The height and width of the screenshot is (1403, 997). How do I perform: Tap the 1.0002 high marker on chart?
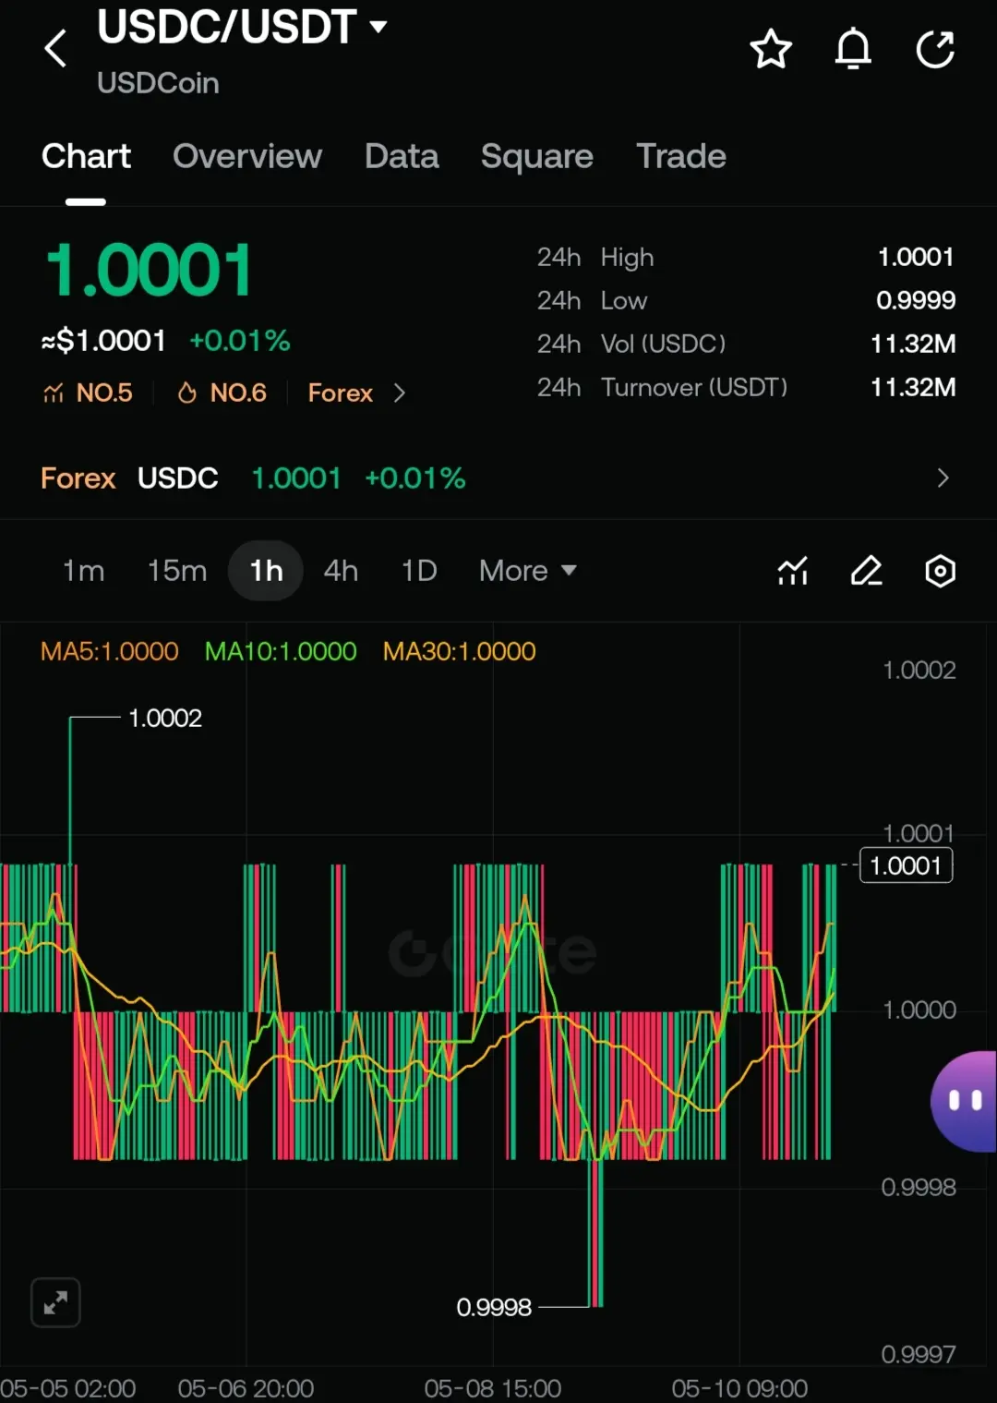click(164, 719)
